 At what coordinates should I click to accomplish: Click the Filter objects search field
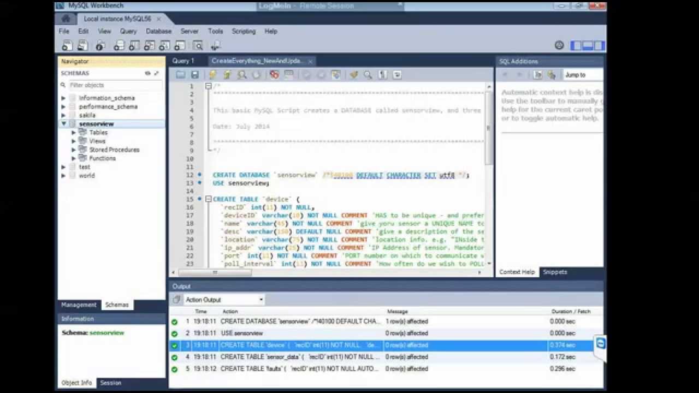tap(115, 85)
